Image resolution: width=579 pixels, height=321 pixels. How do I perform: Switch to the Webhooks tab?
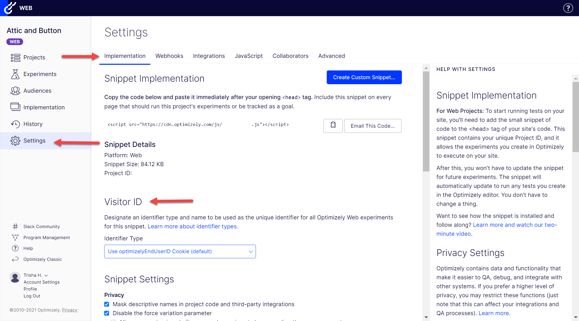coord(169,56)
